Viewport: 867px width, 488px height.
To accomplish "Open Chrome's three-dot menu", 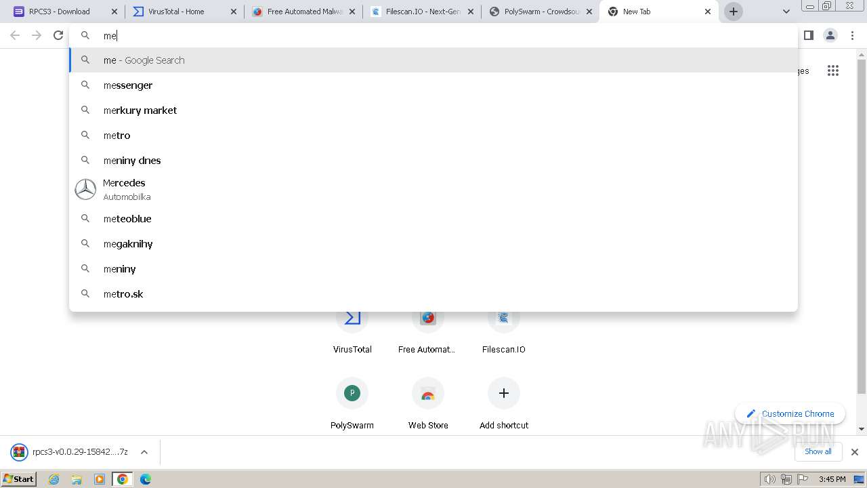I will pyautogui.click(x=852, y=35).
